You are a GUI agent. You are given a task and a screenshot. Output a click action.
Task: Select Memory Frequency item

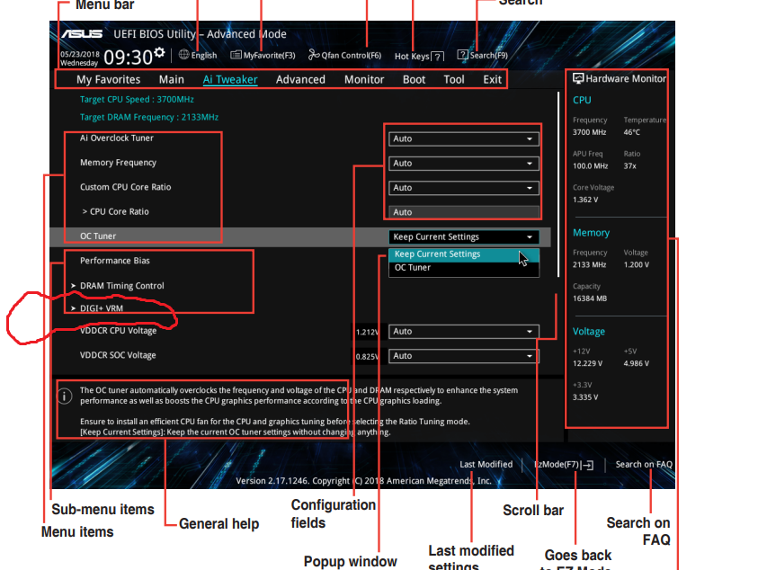click(118, 163)
